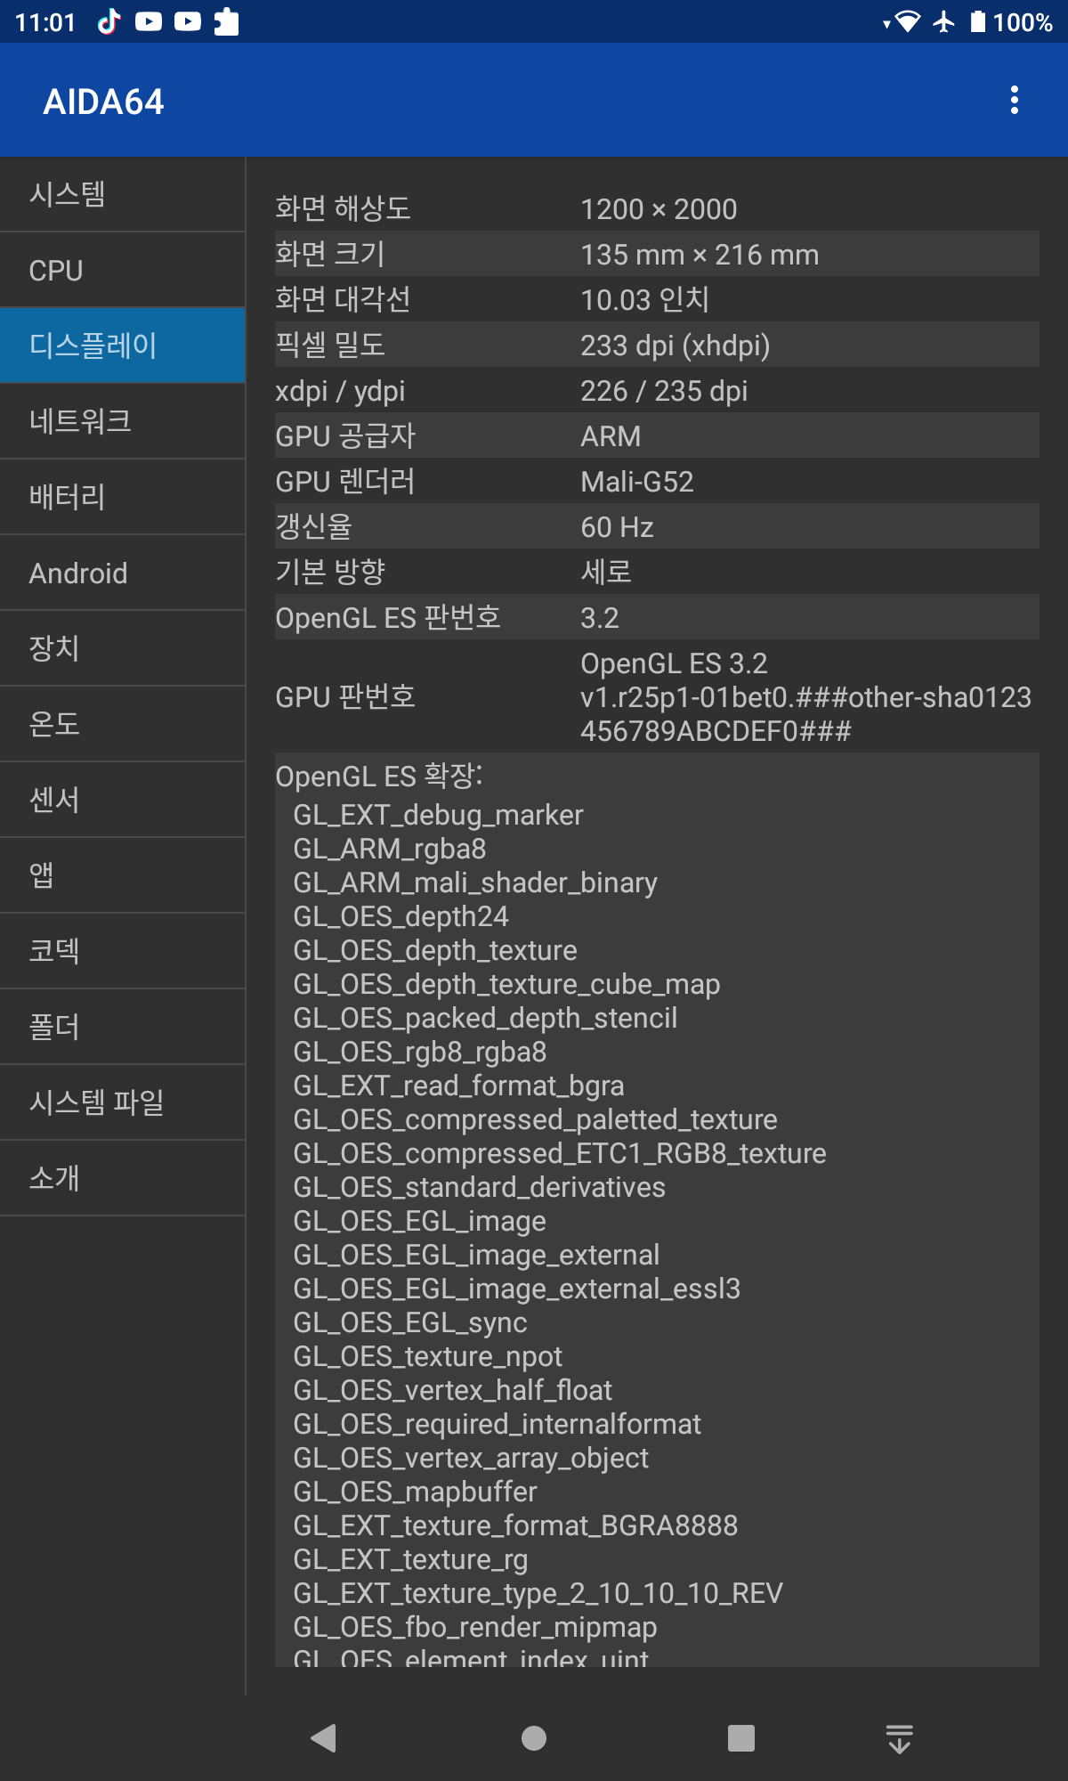
Task: Open the 배터리 section
Action: coord(123,497)
